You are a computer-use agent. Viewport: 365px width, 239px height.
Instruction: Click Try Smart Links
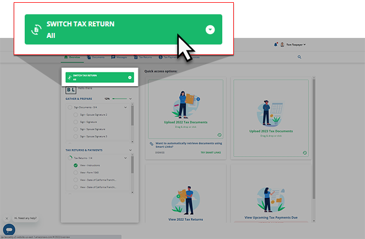point(211,153)
